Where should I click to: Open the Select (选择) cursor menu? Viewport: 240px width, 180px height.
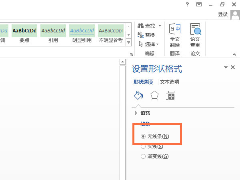[148, 44]
